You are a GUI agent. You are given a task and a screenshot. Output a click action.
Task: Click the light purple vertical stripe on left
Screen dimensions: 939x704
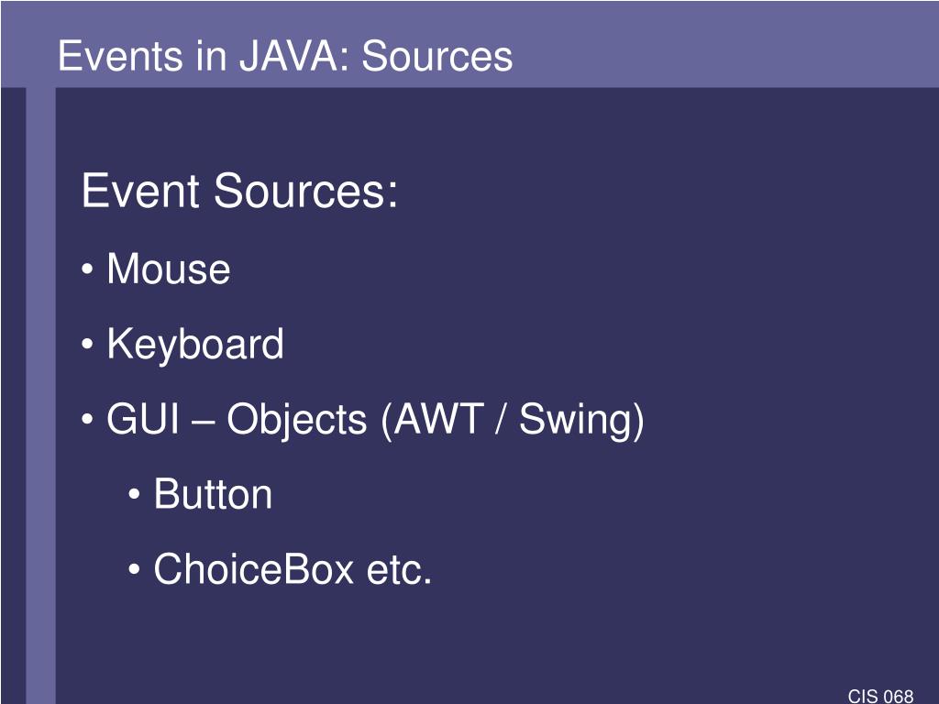[x=40, y=395]
